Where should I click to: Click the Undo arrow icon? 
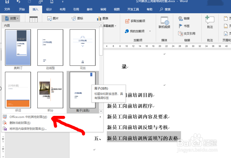tap(18, 2)
